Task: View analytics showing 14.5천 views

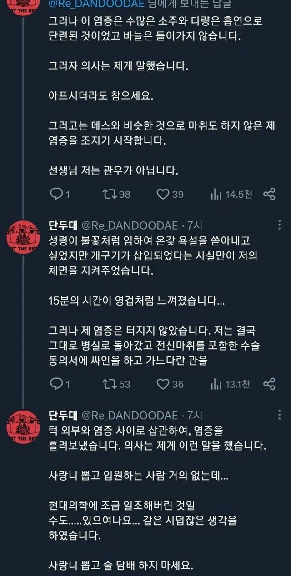Action: [x=216, y=194]
